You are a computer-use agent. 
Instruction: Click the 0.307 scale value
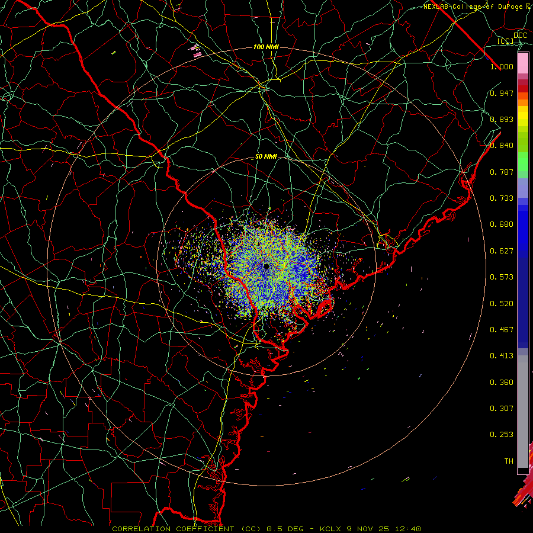pos(502,408)
